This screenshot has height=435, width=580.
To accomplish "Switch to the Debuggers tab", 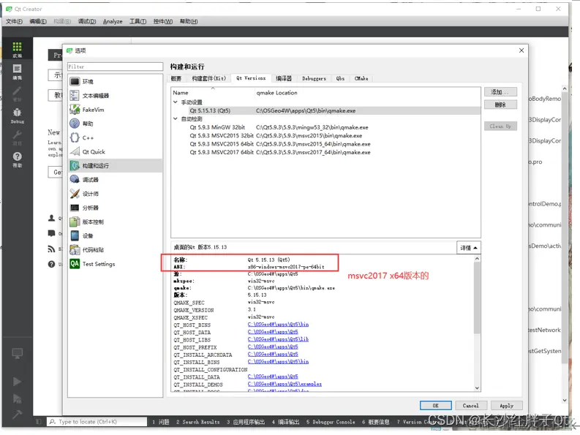I will (314, 78).
